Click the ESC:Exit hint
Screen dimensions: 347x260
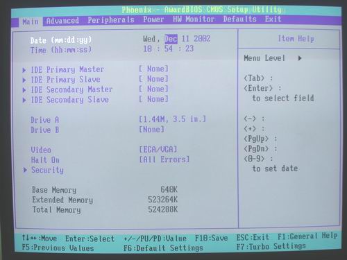253,237
